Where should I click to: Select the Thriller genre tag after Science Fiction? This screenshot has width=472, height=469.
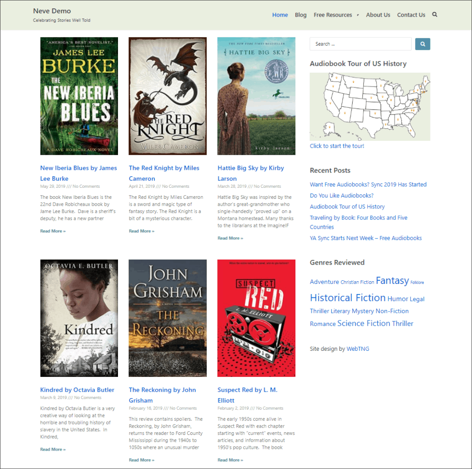point(402,324)
